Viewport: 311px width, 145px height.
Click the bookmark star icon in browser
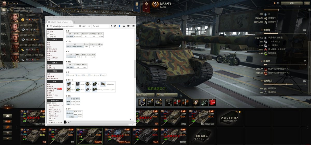(111, 26)
